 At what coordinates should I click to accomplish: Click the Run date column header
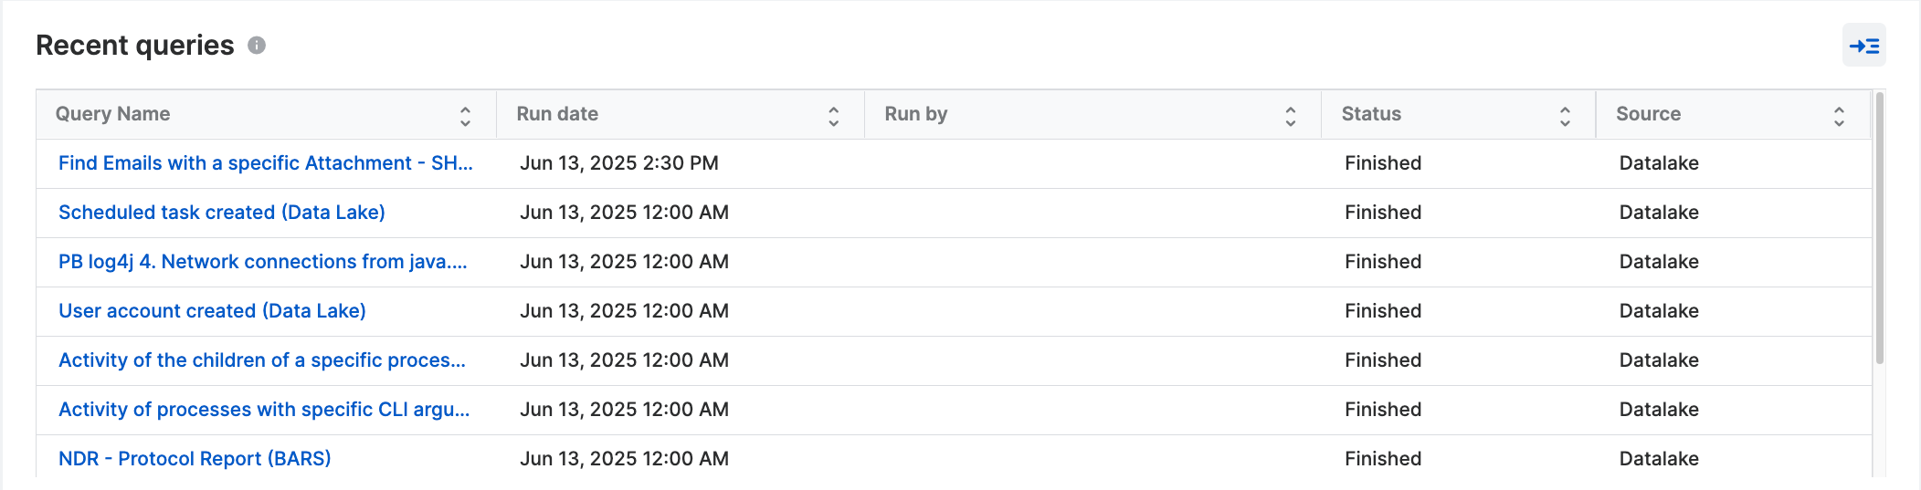(x=557, y=114)
